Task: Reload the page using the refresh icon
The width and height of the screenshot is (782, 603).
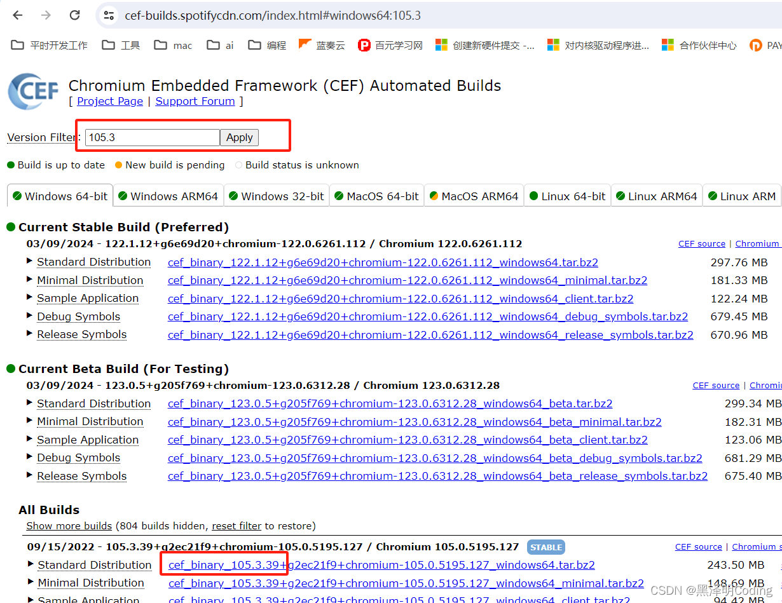Action: pyautogui.click(x=73, y=15)
